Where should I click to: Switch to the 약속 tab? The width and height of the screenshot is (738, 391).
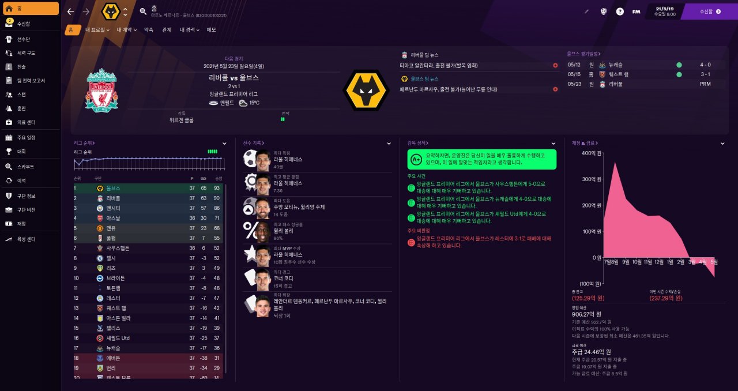pos(149,29)
